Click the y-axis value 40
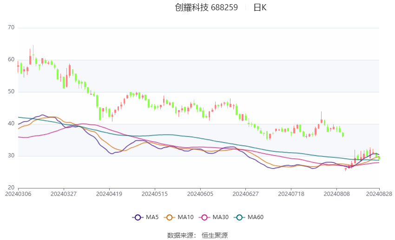The image size is (395, 240). [11, 123]
